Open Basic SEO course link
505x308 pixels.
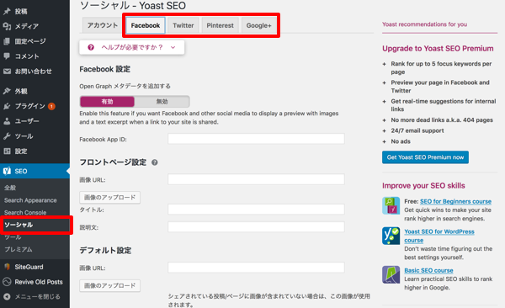pyautogui.click(x=428, y=270)
